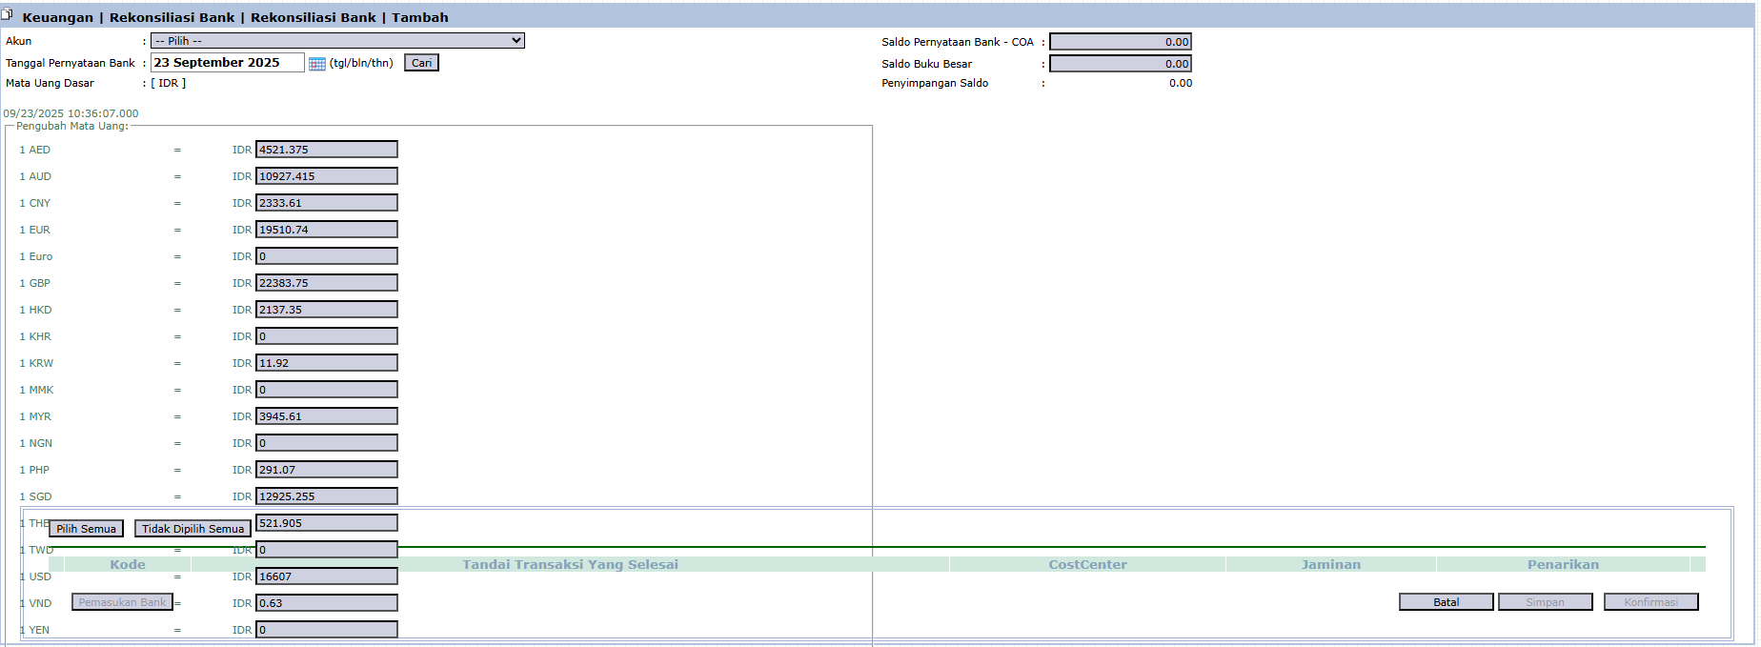Click the Simpan button

tap(1545, 602)
